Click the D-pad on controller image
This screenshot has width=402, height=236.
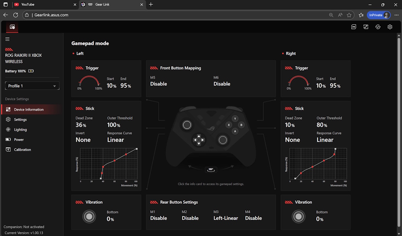click(199, 140)
